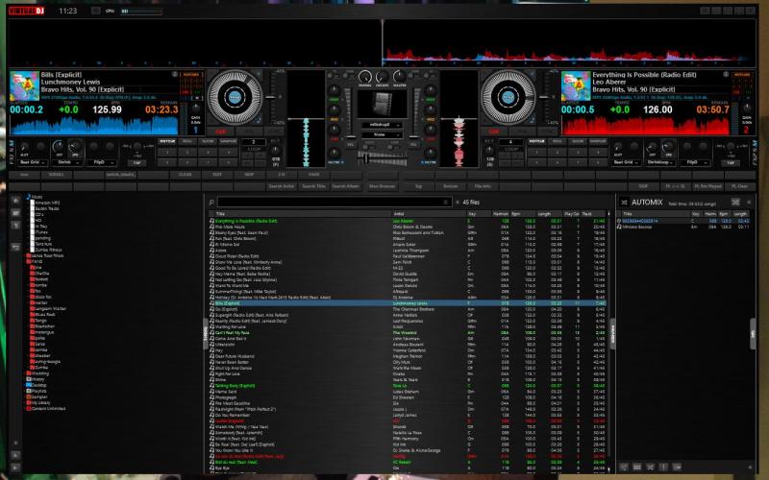Click left deck Bravo Hits album art
Image resolution: width=769 pixels, height=480 pixels.
24,85
